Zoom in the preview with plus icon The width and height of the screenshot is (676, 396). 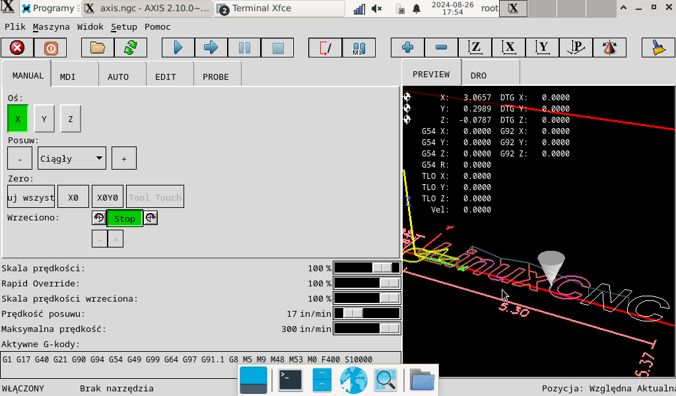coord(407,48)
